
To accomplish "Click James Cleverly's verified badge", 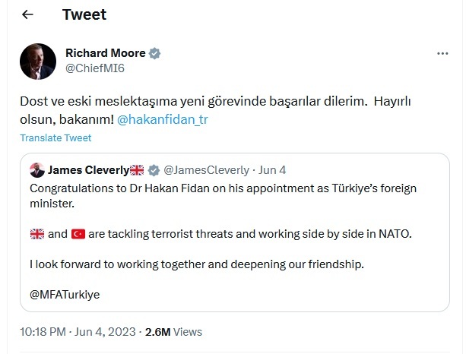I will click(153, 169).
